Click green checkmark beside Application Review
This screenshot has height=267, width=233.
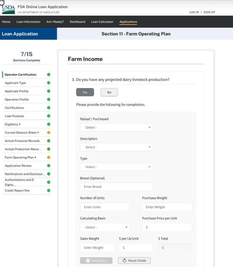pos(49,166)
